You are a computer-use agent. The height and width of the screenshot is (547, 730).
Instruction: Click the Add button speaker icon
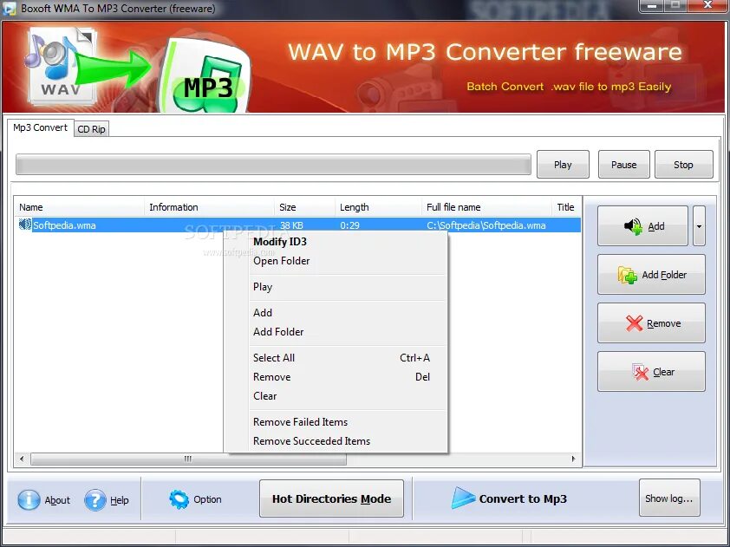pyautogui.click(x=634, y=226)
